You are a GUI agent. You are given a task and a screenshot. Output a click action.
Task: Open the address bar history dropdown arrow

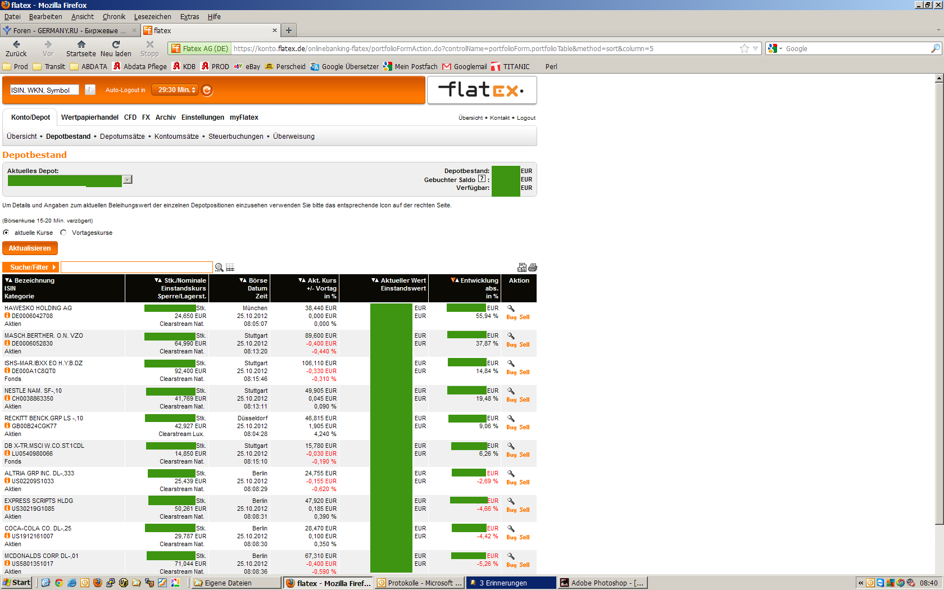756,48
